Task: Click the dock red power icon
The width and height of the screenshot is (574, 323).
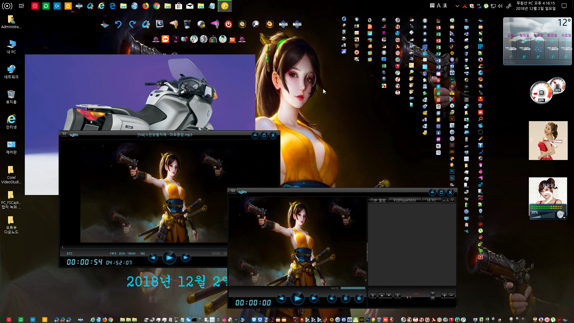Action: [x=228, y=24]
